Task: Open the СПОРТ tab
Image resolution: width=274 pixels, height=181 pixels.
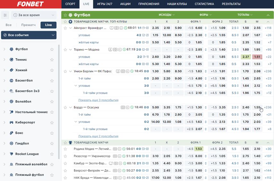Action: 70,4
